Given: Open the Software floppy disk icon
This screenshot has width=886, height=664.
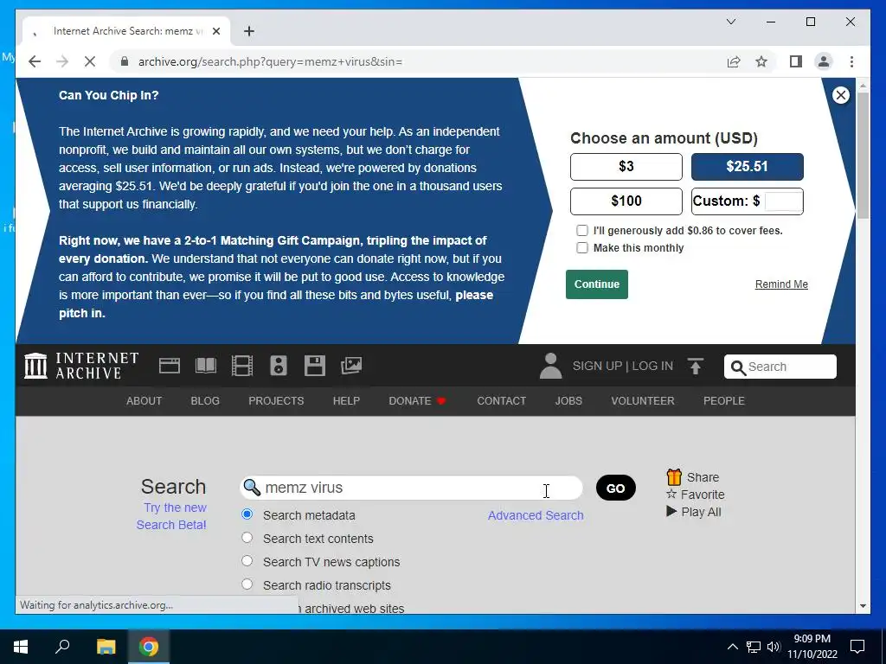Looking at the screenshot, I should [315, 366].
